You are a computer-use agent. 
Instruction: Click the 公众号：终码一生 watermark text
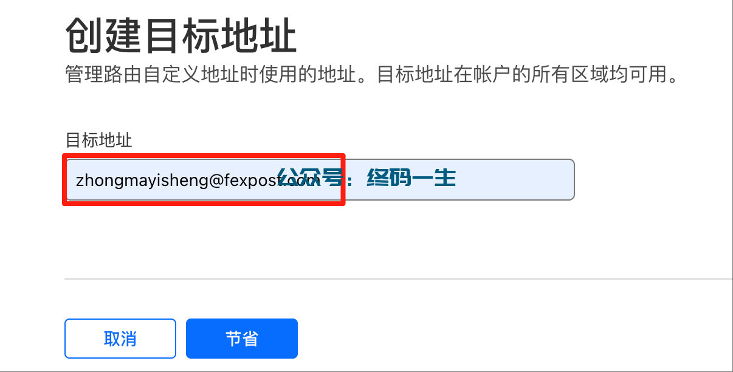366,179
